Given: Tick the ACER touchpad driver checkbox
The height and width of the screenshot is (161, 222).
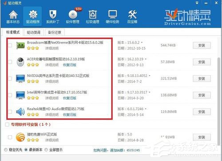Looking at the screenshot, I should [10, 62].
